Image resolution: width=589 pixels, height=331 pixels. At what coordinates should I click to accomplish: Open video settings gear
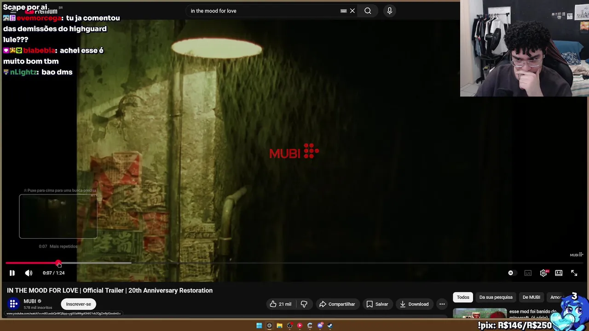click(543, 273)
